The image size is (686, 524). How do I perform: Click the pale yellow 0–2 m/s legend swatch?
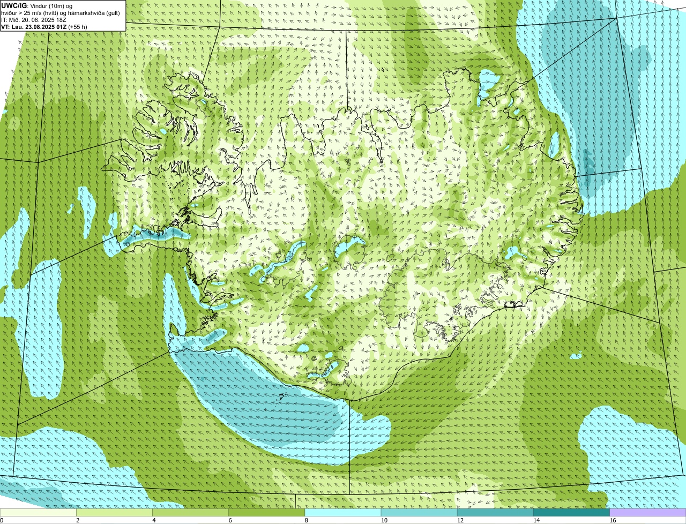pos(38,512)
